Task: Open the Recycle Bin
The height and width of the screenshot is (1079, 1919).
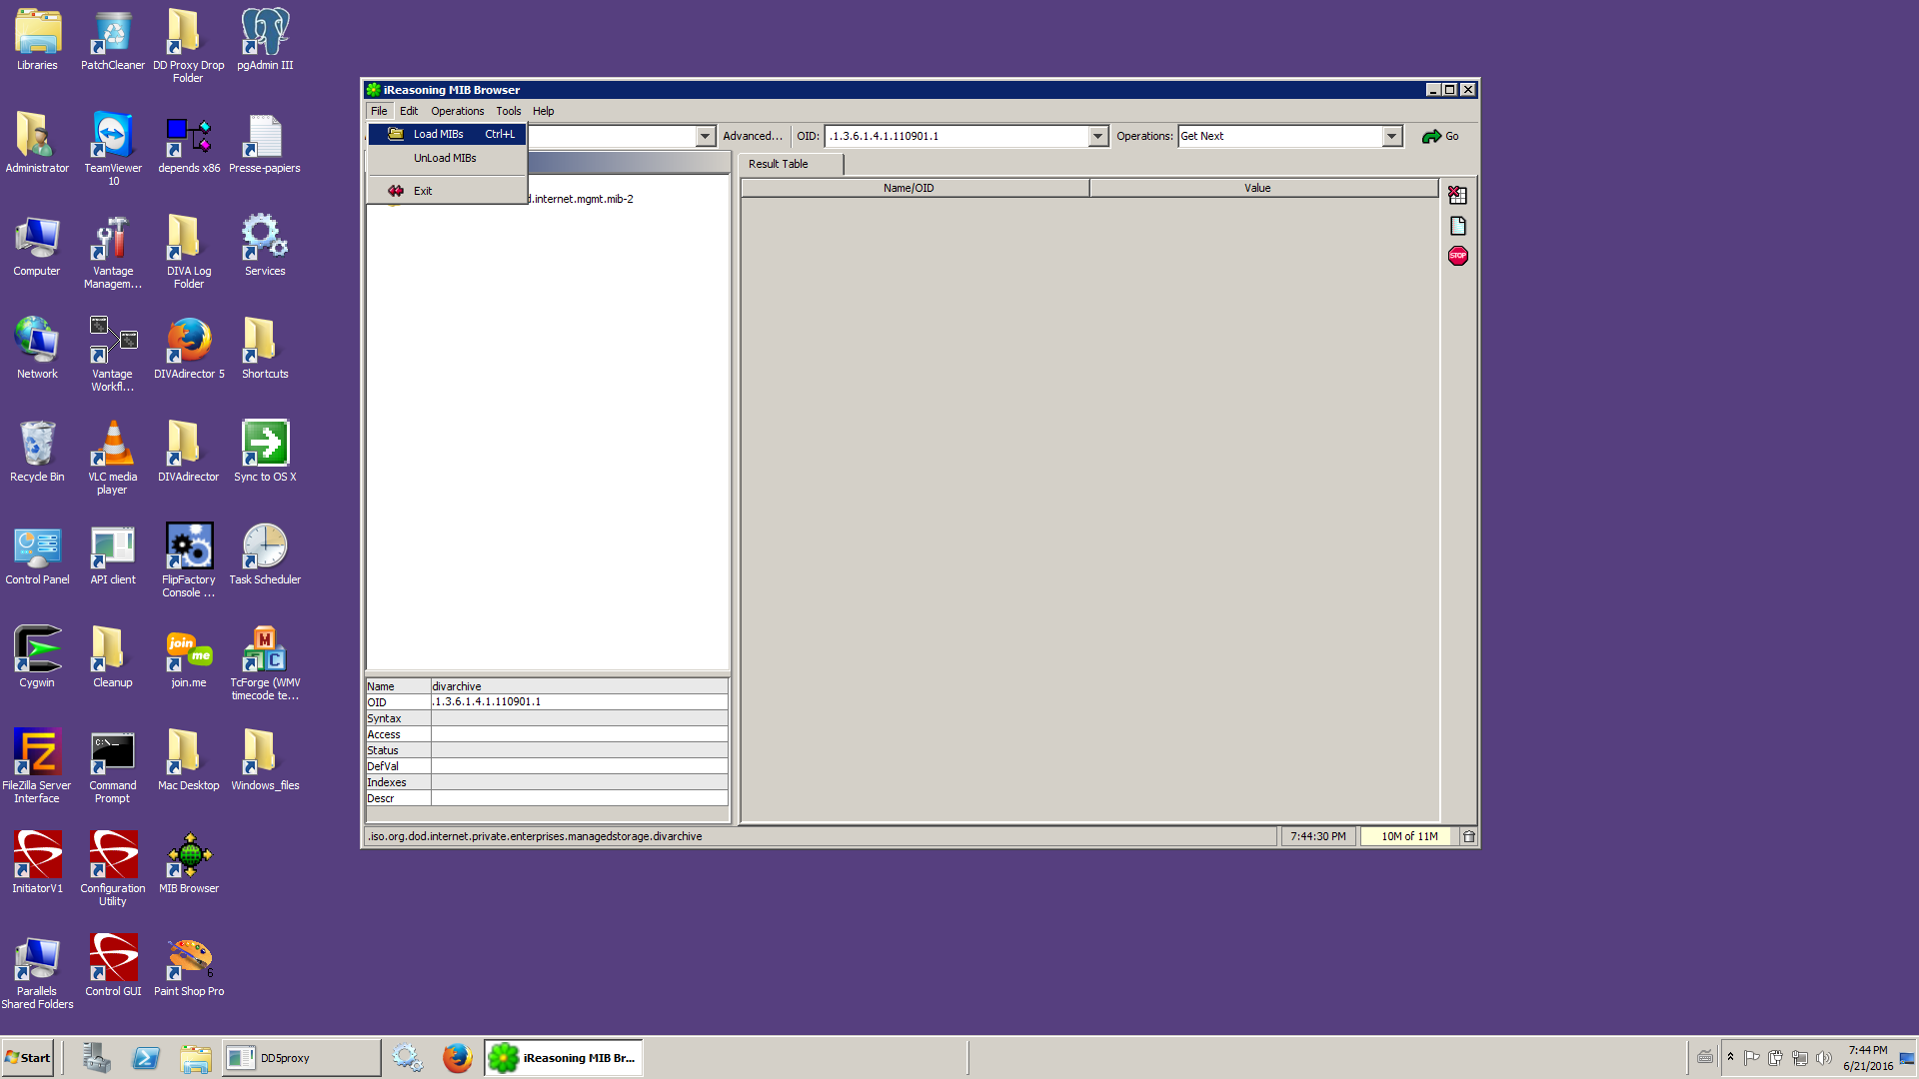Action: click(x=37, y=452)
